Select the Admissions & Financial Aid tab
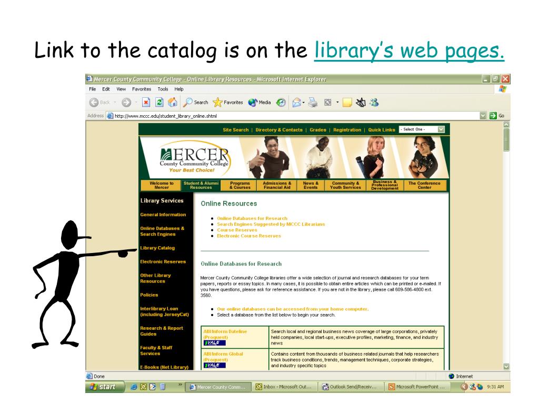The height and width of the screenshot is (404, 539). pyautogui.click(x=277, y=186)
